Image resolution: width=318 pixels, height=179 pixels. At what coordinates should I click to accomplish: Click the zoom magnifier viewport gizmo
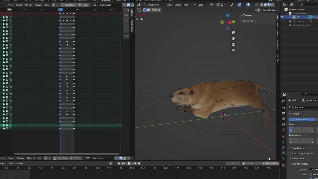point(233,33)
